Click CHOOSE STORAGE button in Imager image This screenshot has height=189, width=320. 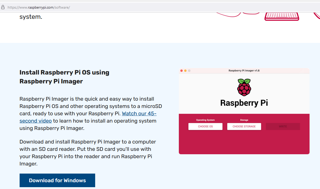click(244, 127)
